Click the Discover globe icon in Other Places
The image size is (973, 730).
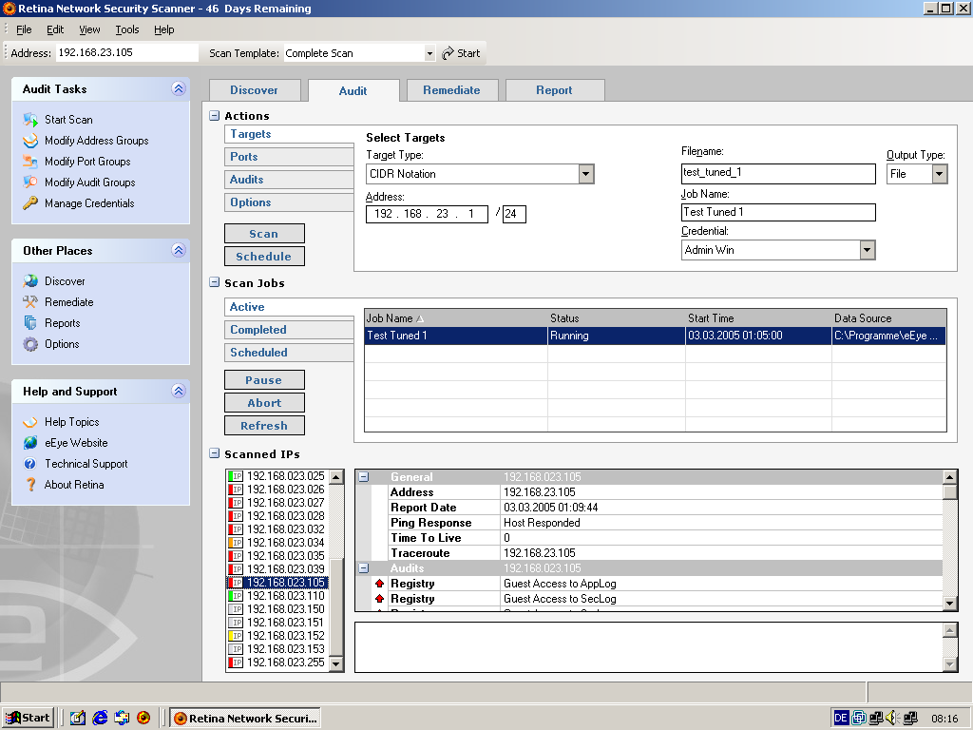(x=30, y=281)
